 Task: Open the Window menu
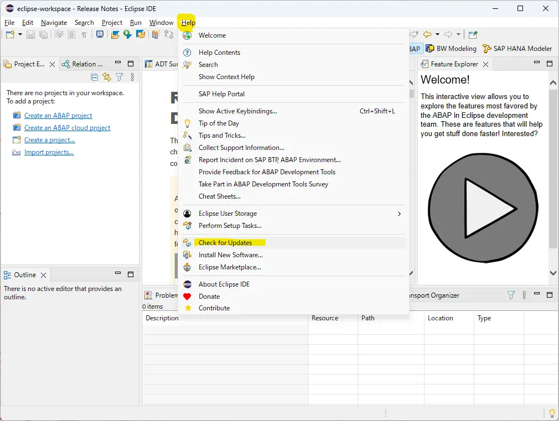click(161, 23)
